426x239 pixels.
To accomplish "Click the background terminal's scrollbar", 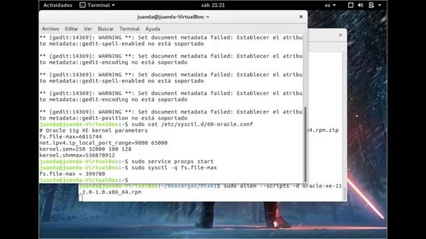I will [344, 194].
